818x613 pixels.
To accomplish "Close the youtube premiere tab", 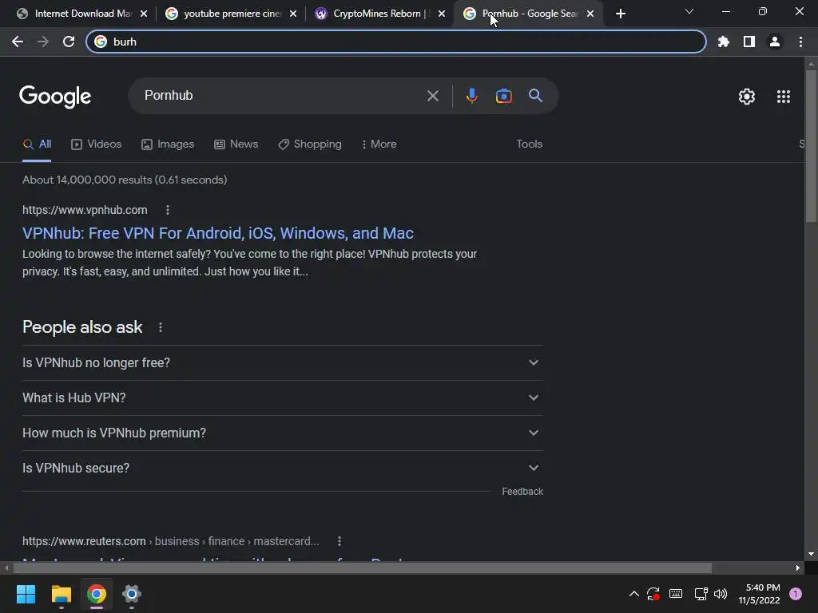I will tap(293, 14).
